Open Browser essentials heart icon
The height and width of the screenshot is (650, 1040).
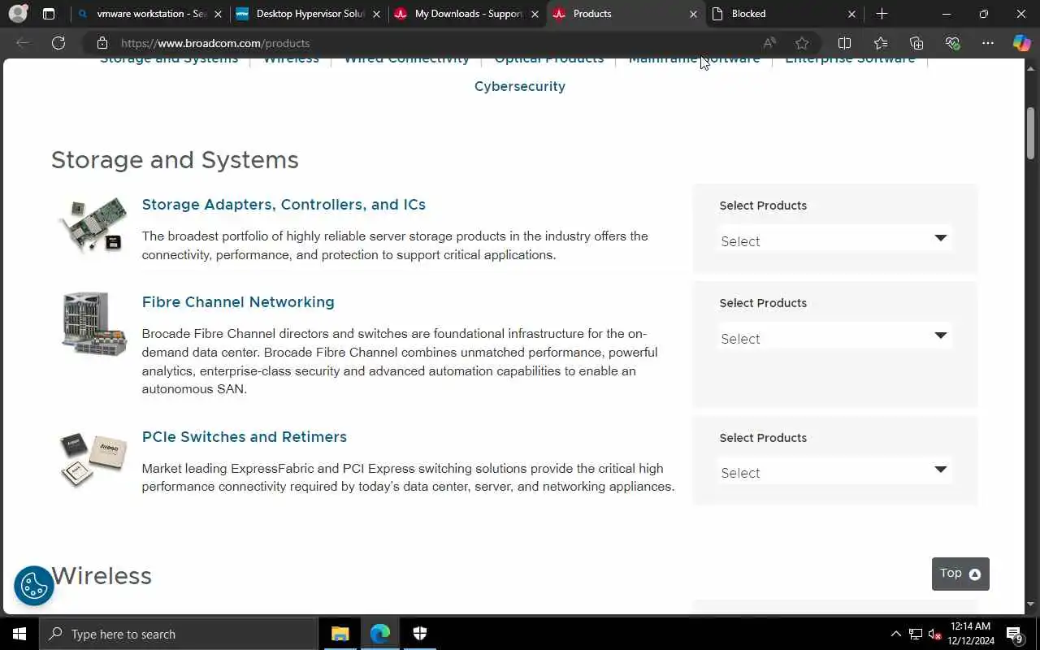(952, 43)
